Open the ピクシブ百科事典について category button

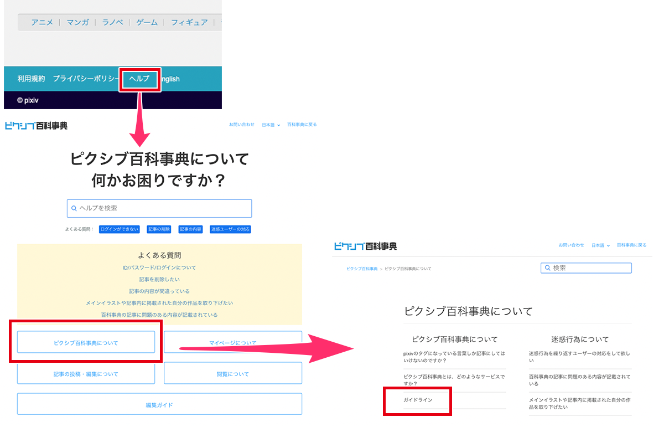pyautogui.click(x=86, y=343)
